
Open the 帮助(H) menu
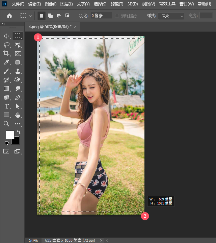coord(205,4)
